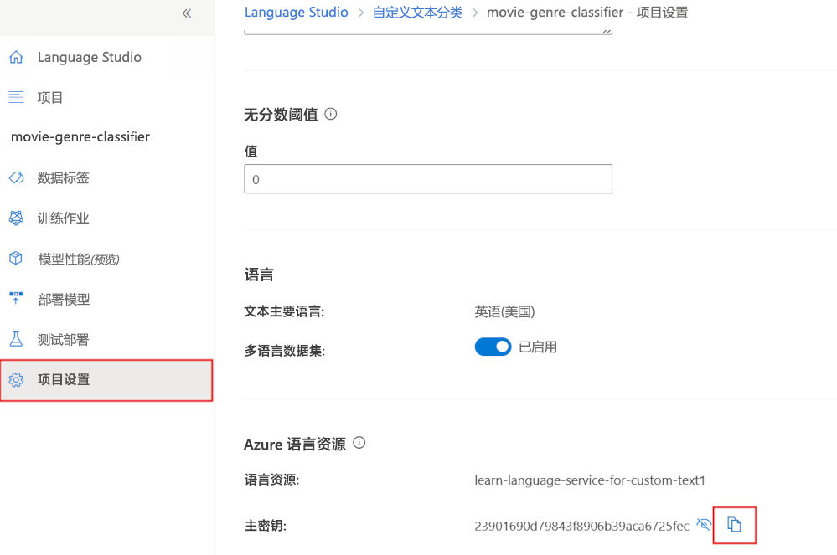Viewport: 837px width, 555px height.
Task: Disable the 多语言数据集 toggle switch
Action: tap(493, 347)
